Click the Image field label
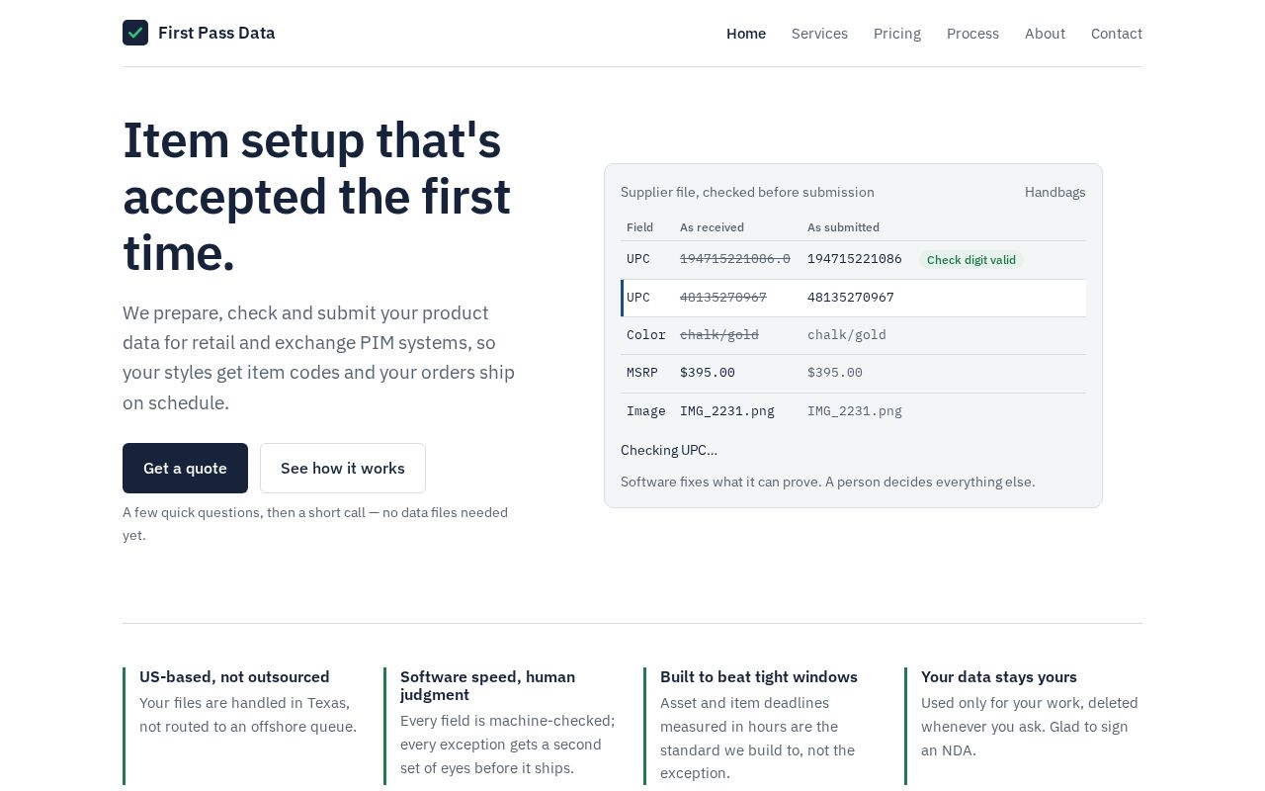 coord(646,411)
